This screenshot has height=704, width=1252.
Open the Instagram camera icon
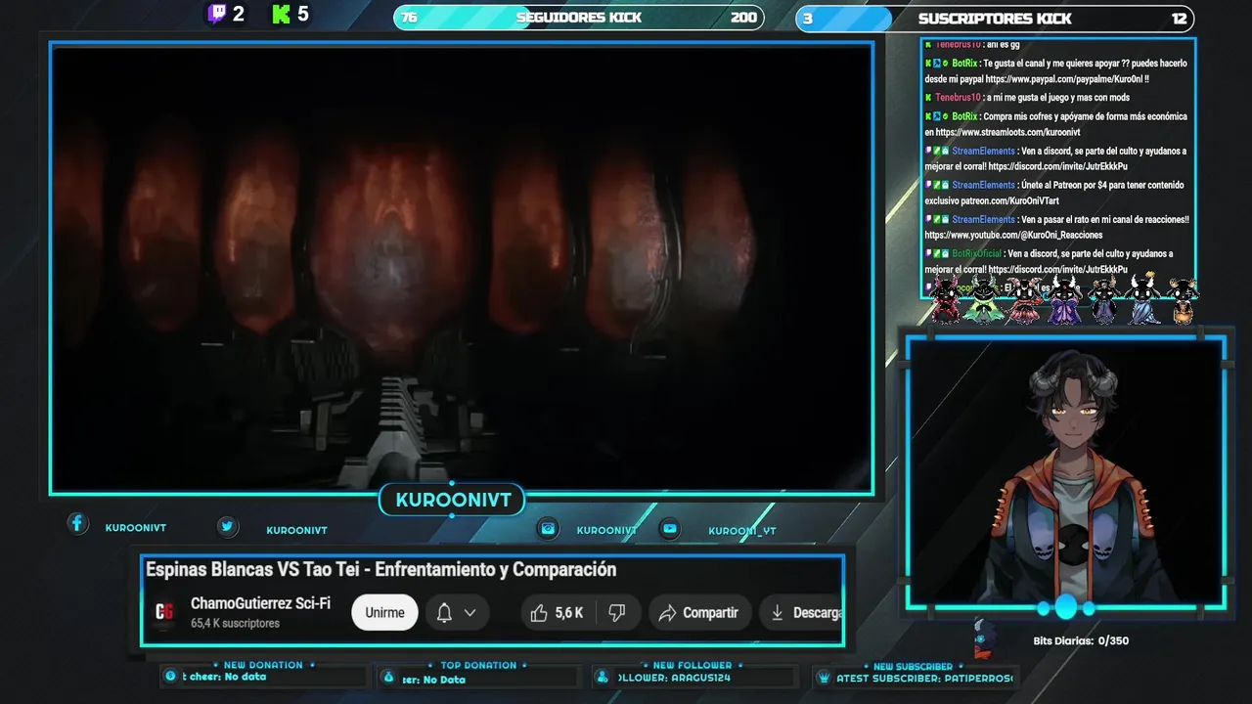point(548,528)
